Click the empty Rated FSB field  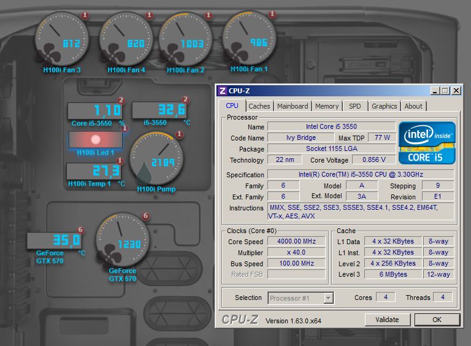click(296, 274)
